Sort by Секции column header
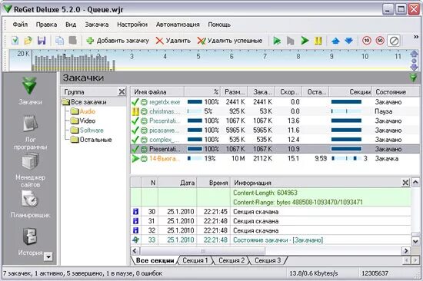423x281 pixels. (351, 92)
